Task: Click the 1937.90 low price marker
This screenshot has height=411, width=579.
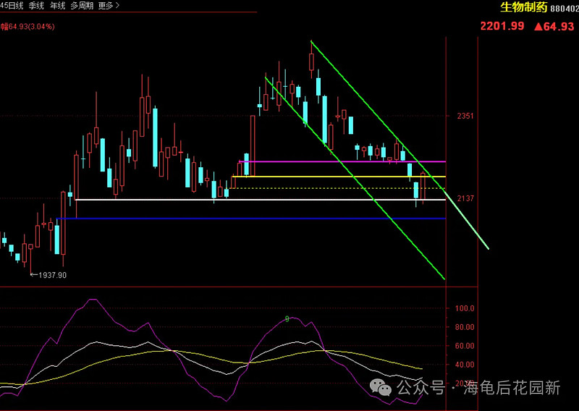Action: [x=48, y=275]
